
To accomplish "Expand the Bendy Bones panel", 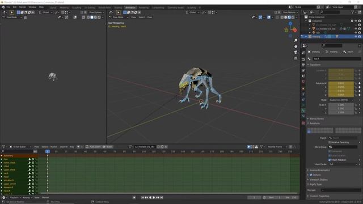I will pyautogui.click(x=316, y=118).
